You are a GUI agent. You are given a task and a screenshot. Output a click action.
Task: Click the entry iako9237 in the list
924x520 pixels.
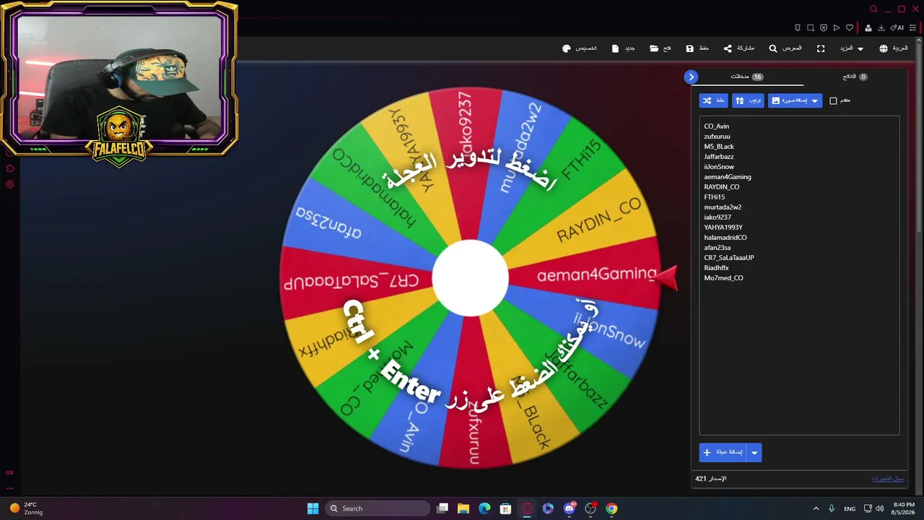(x=718, y=217)
